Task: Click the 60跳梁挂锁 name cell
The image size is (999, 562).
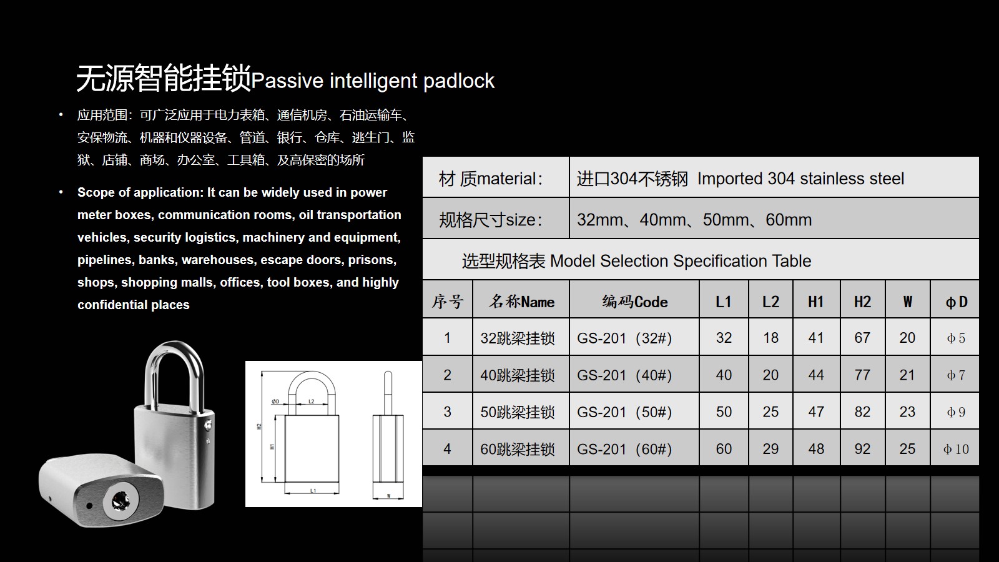Action: pyautogui.click(x=518, y=449)
